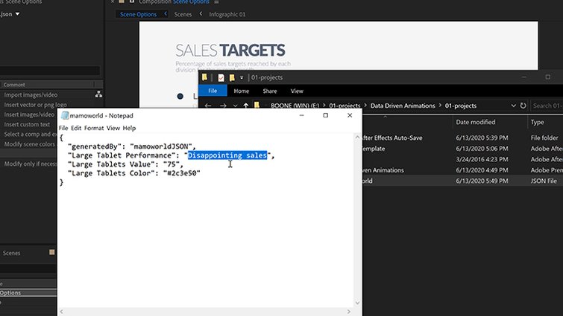Sort by Date modified column header
The height and width of the screenshot is (316, 563).
(475, 122)
